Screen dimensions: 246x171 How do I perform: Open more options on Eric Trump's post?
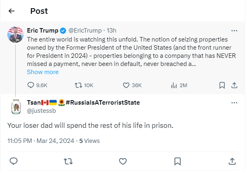point(234,31)
